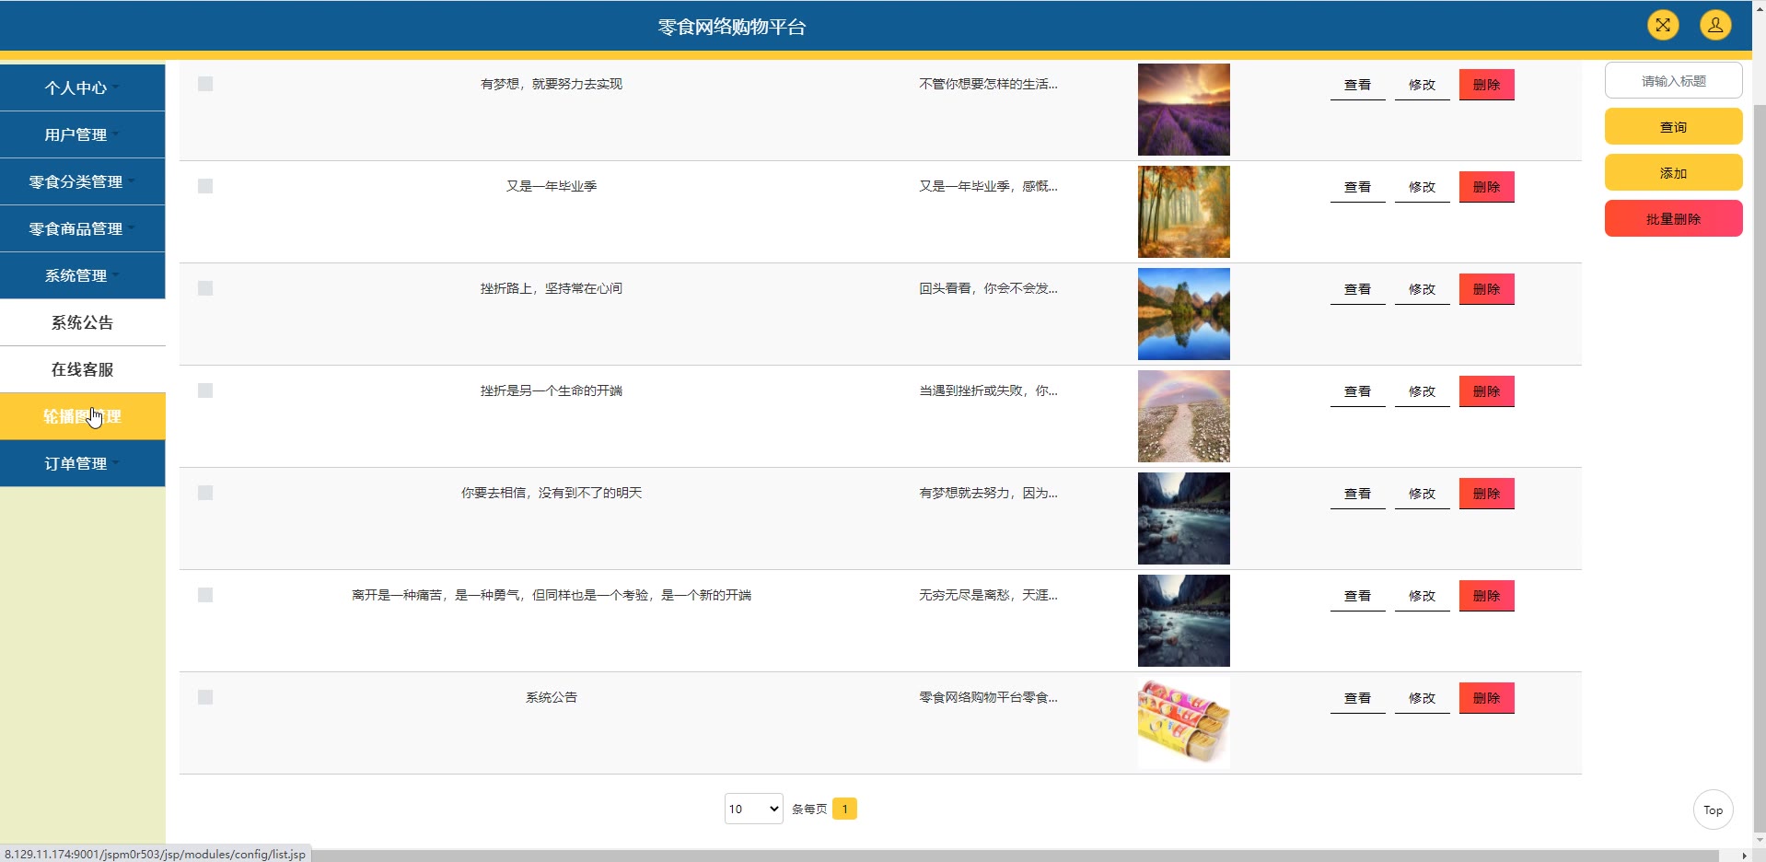Open the 零食商品管理 sidebar menu
This screenshot has height=862, width=1766.
click(83, 228)
